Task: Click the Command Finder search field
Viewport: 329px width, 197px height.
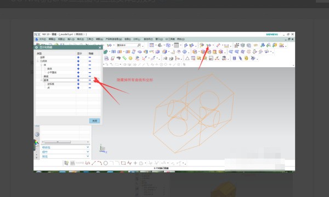Action: (x=129, y=45)
